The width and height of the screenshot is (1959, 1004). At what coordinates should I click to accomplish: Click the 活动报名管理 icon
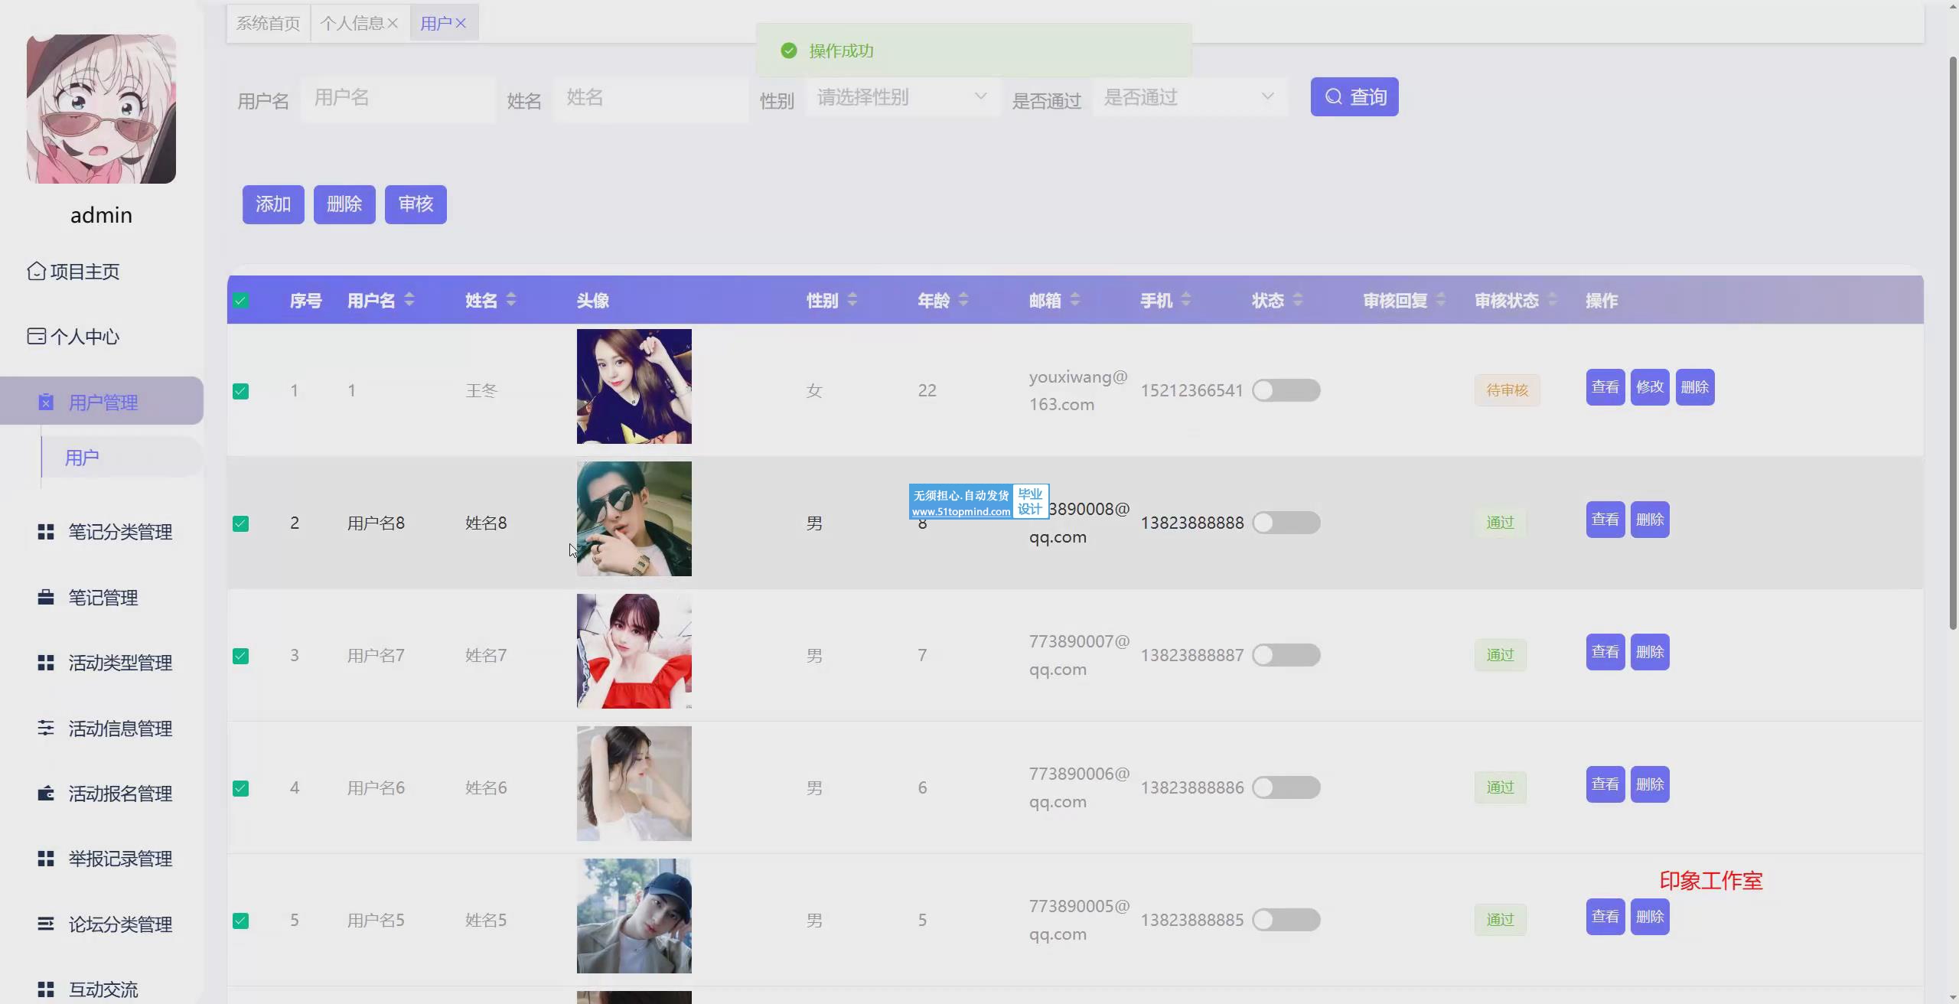[x=46, y=794]
